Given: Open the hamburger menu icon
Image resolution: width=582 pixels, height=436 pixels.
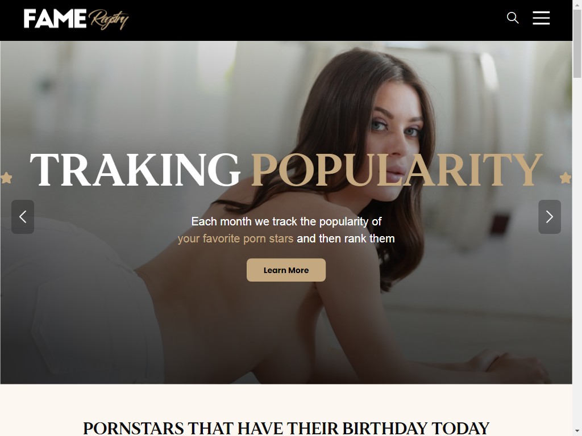Looking at the screenshot, I should [541, 18].
